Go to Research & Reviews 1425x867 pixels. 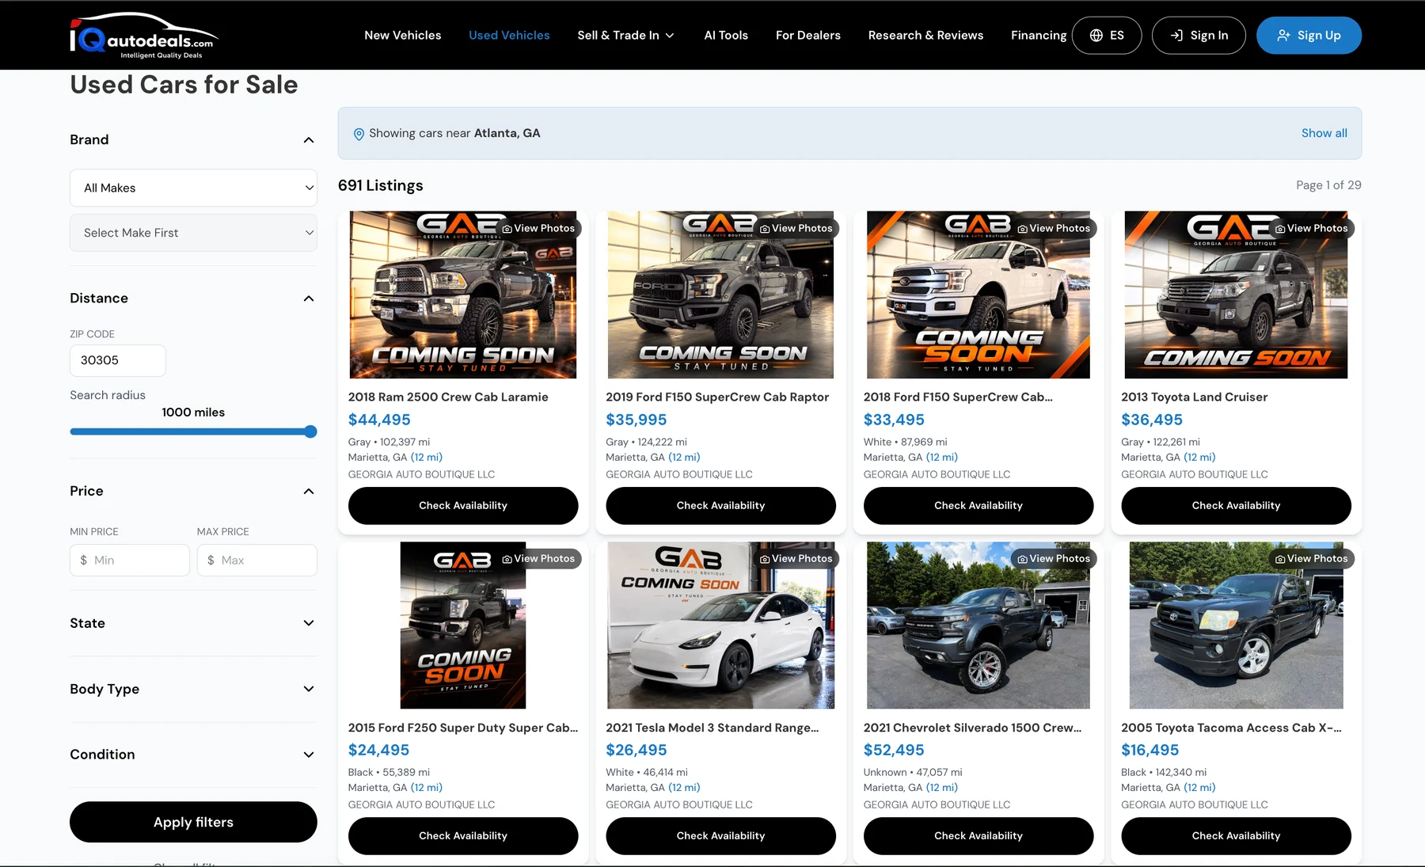[x=925, y=36]
